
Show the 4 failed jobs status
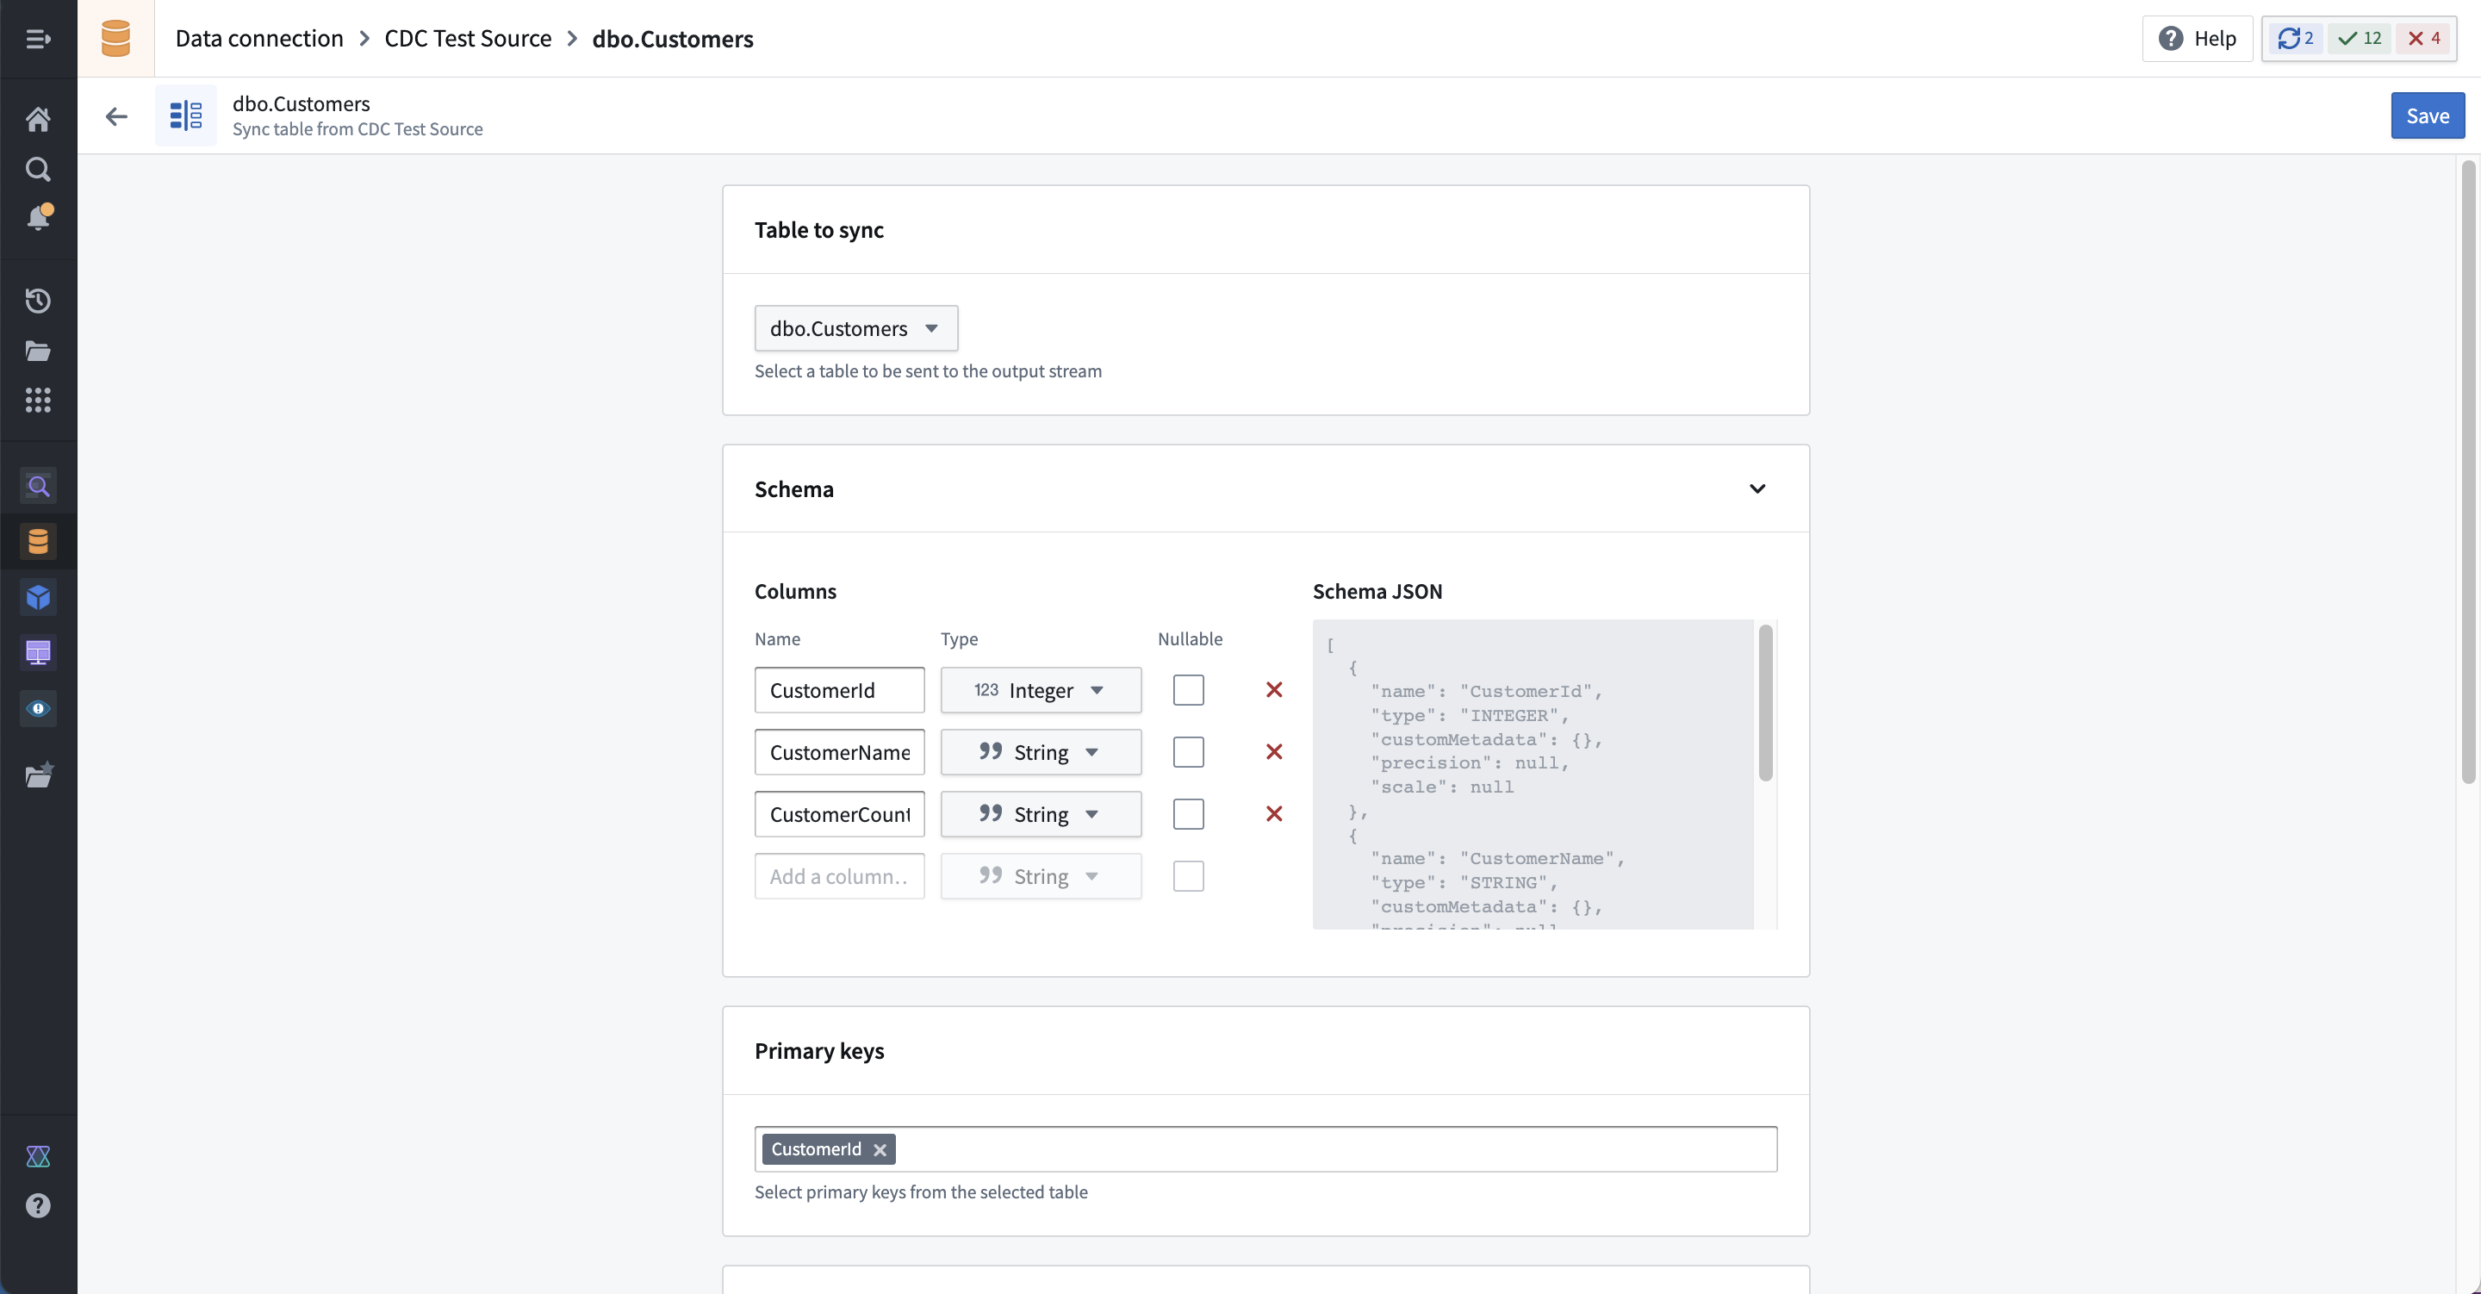click(x=2424, y=39)
